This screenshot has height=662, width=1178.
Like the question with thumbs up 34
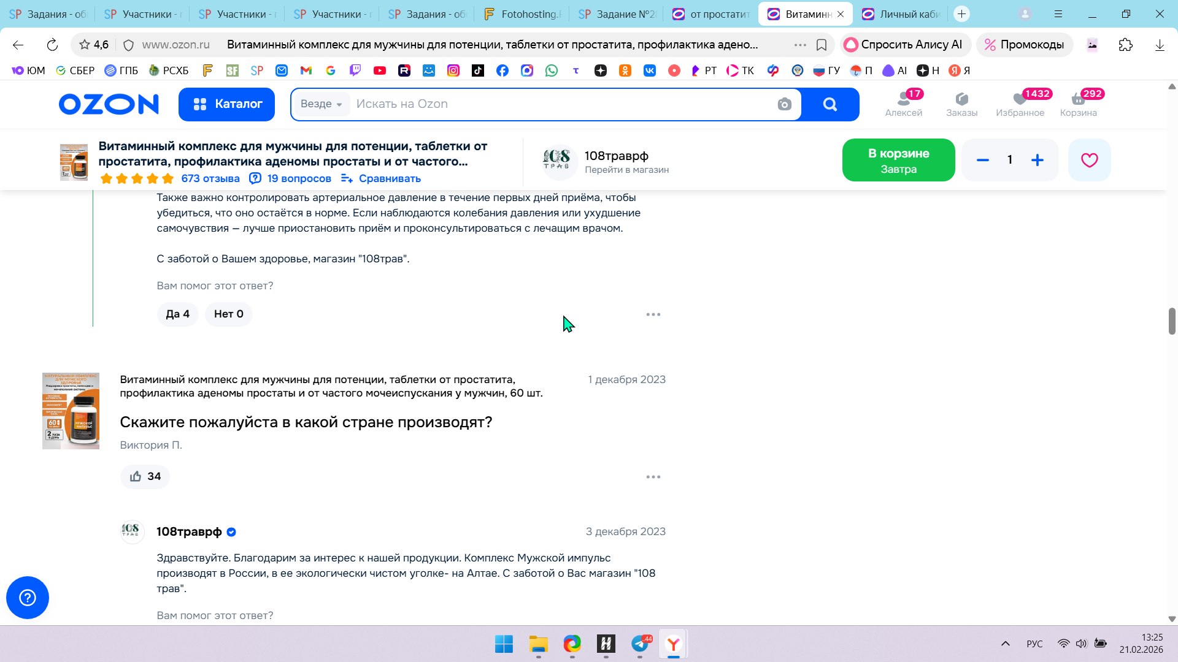(145, 476)
